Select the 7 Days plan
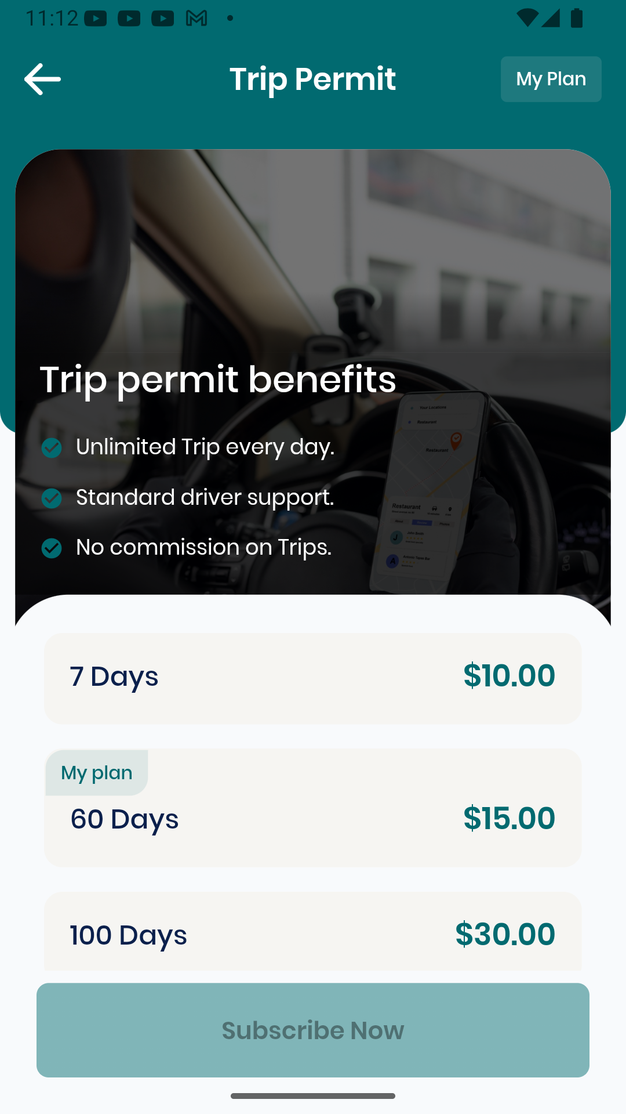626x1114 pixels. click(x=313, y=678)
